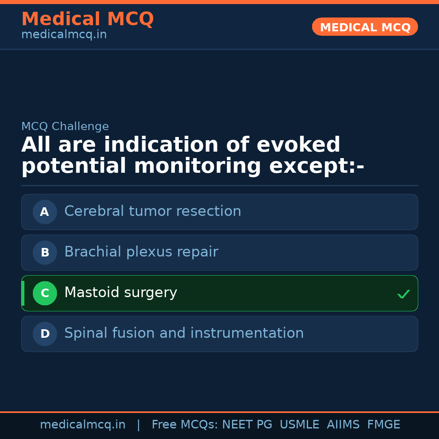Viewport: 439px width, 439px height.
Task: Click the 'Mastoid surgery' answer text
Action: [x=120, y=293]
